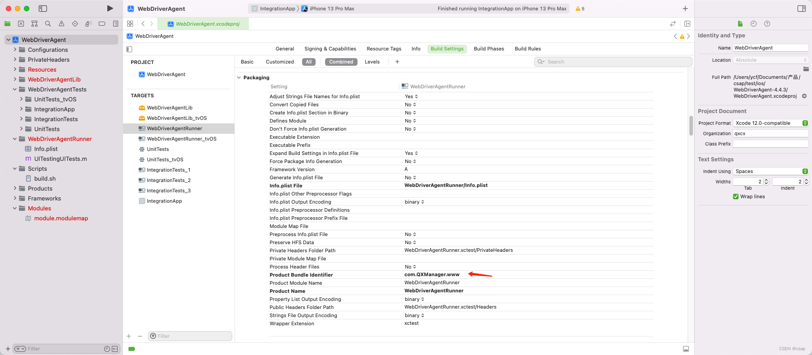The height and width of the screenshot is (355, 812).
Task: Collapse the WebDriverAgentTests group
Action: (15, 89)
